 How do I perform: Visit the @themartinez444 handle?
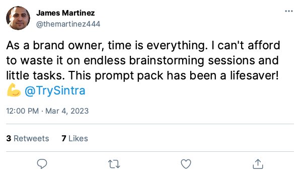(68, 24)
